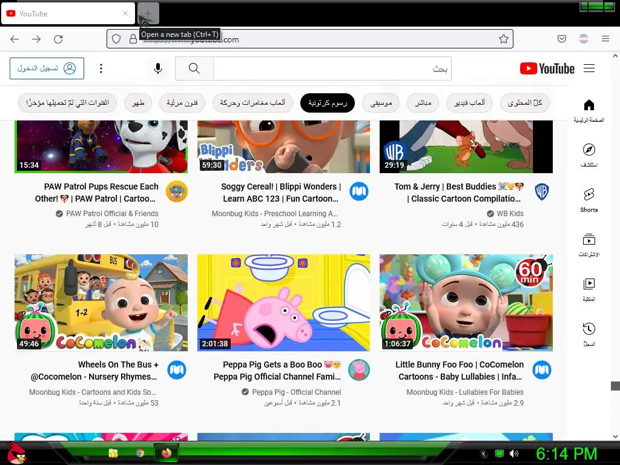This screenshot has height=465, width=620.
Task: Select the فنون مرئية filter chip
Action: 182,103
